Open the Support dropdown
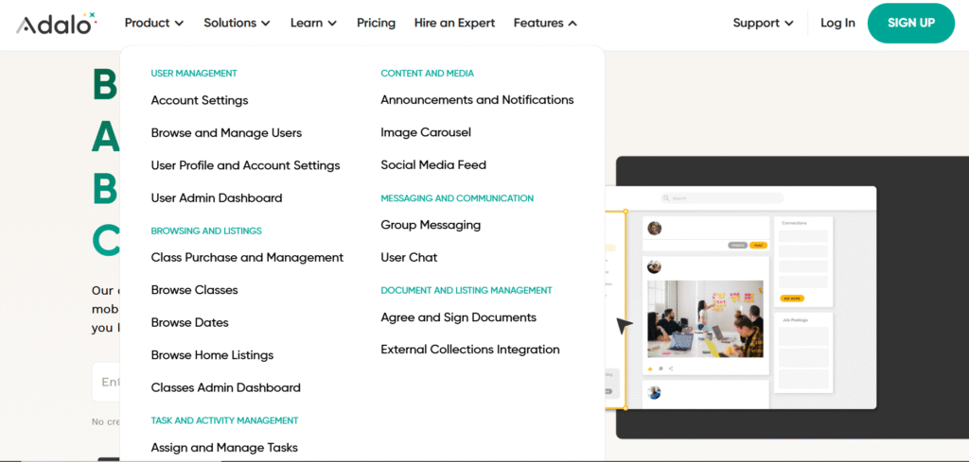Image resolution: width=969 pixels, height=462 pixels. (x=763, y=23)
